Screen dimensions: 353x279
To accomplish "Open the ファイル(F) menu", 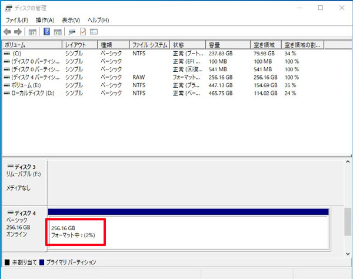I will (17, 20).
